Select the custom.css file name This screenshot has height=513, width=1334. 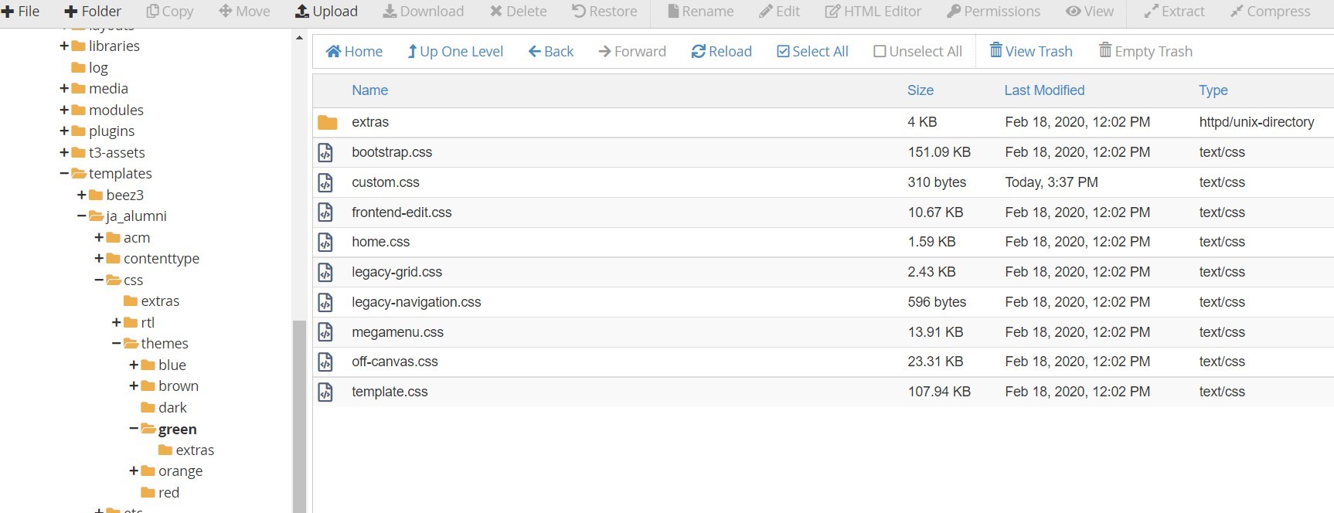coord(386,182)
